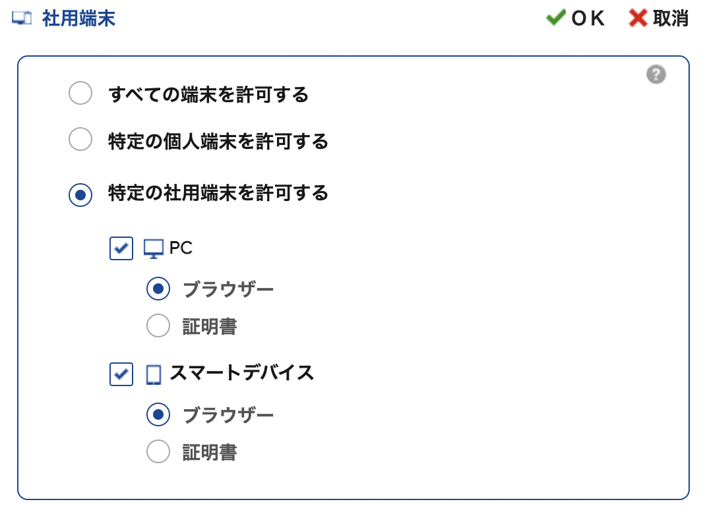Uncheck the スマートデバイス checkbox
Image resolution: width=703 pixels, height=510 pixels.
coord(121,374)
